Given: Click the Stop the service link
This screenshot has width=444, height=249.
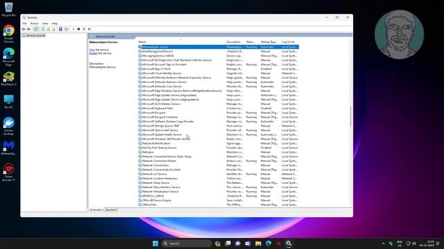Looking at the screenshot, I should [92, 50].
